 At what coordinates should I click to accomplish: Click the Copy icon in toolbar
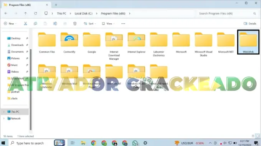point(35,24)
